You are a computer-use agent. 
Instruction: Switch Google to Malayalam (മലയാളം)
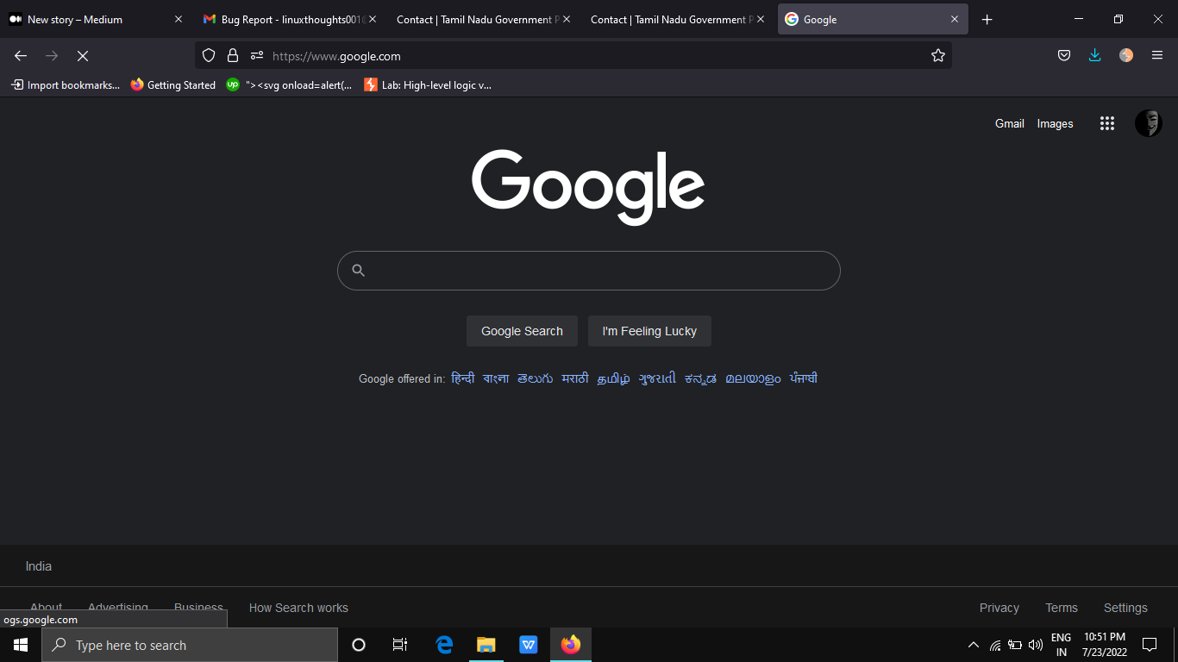tap(753, 378)
